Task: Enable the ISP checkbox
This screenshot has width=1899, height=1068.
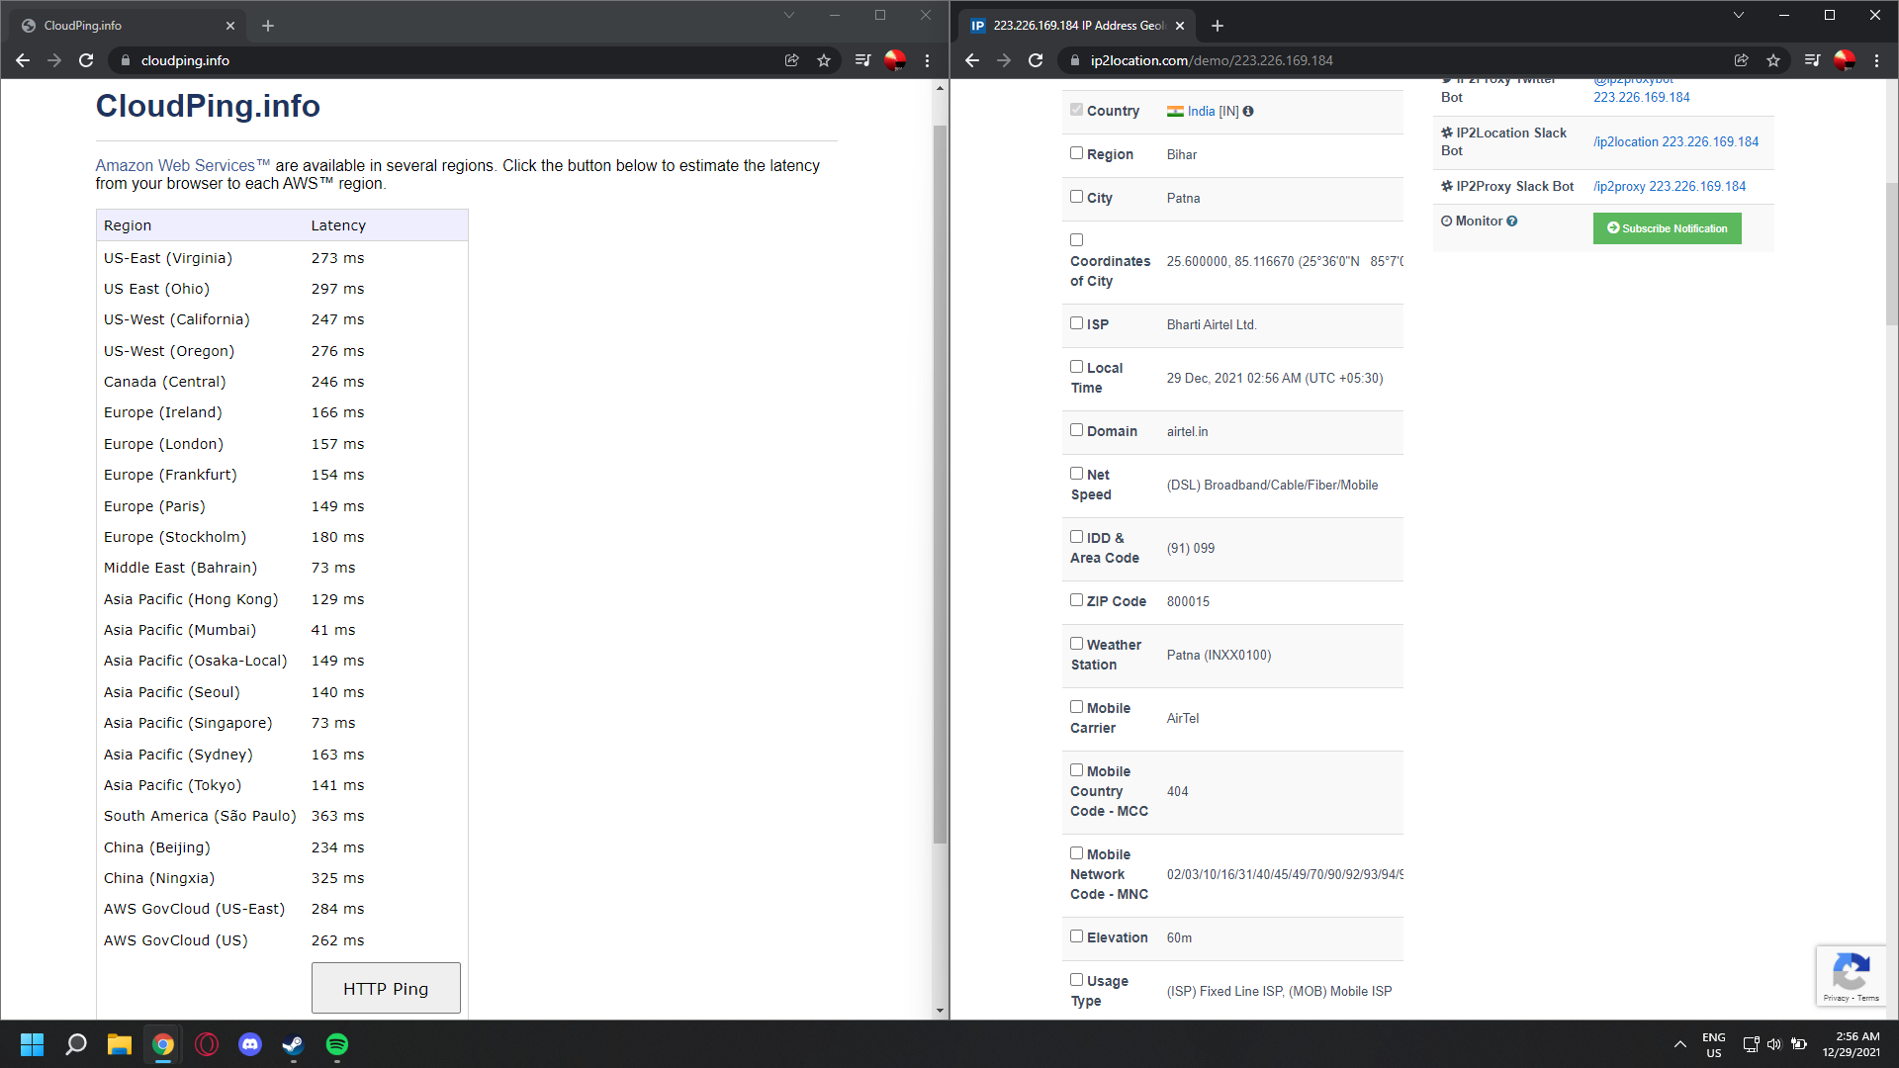Action: tap(1076, 323)
